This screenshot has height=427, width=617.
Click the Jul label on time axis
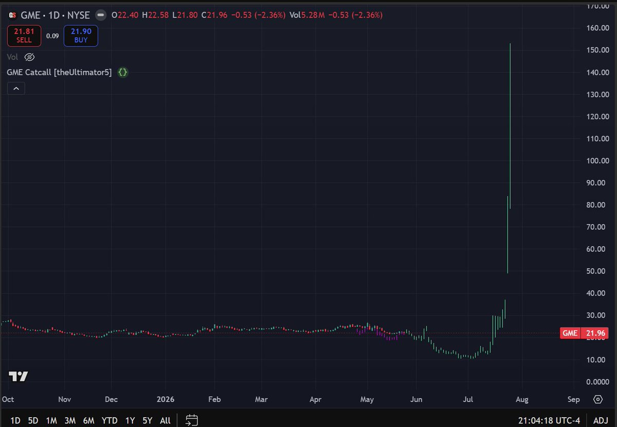[468, 399]
